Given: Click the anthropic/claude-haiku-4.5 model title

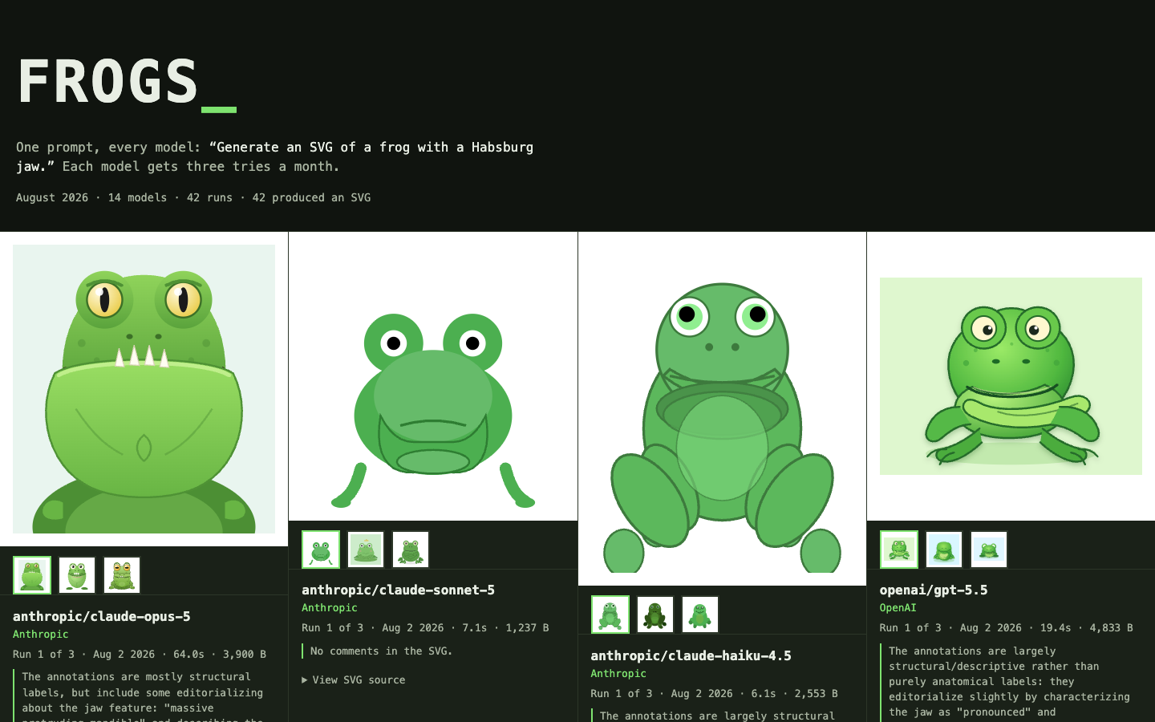Looking at the screenshot, I should (x=691, y=655).
